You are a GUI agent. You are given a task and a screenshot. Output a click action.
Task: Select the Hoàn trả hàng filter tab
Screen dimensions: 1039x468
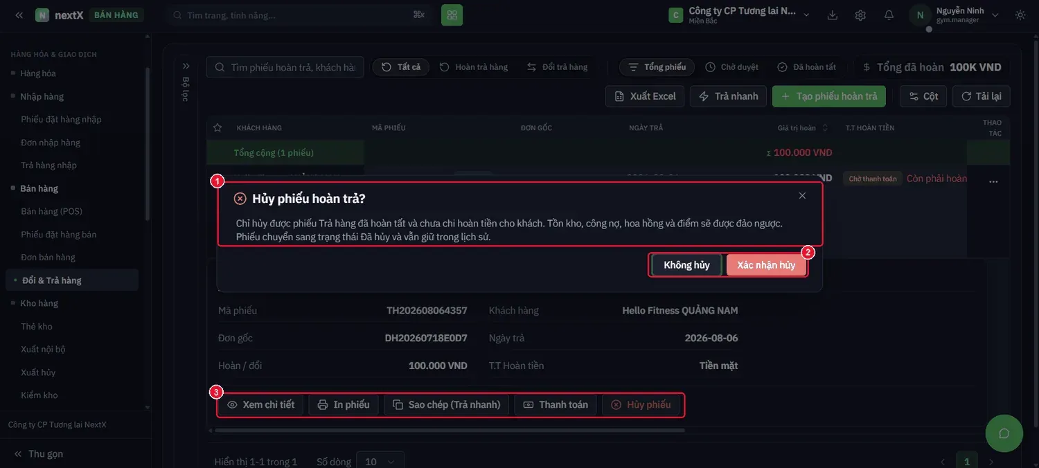(x=474, y=67)
